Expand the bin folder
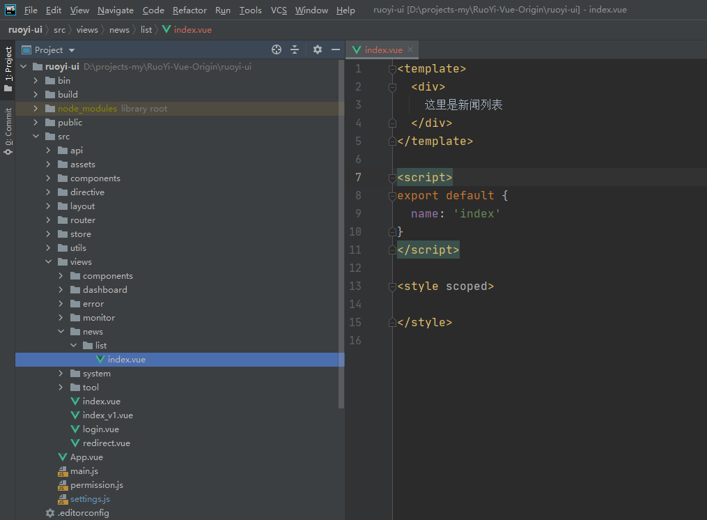This screenshot has height=520, width=707. point(36,80)
